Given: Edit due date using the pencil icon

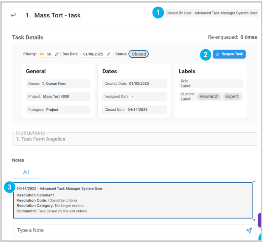Looking at the screenshot, I should click(x=109, y=54).
